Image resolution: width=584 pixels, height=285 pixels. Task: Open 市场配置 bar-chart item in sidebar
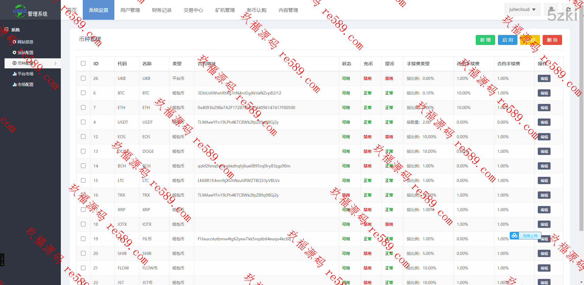pyautogui.click(x=23, y=84)
